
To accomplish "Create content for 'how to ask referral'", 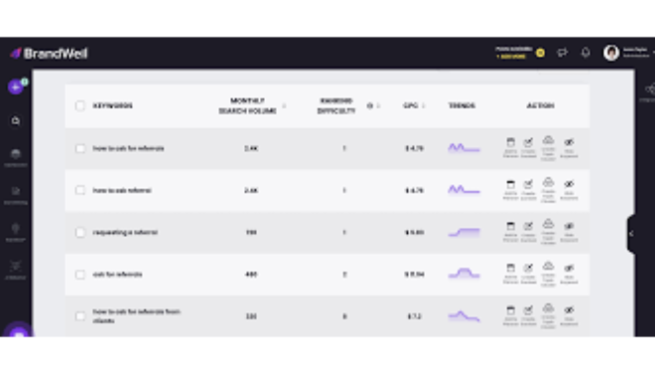I will pyautogui.click(x=528, y=189).
